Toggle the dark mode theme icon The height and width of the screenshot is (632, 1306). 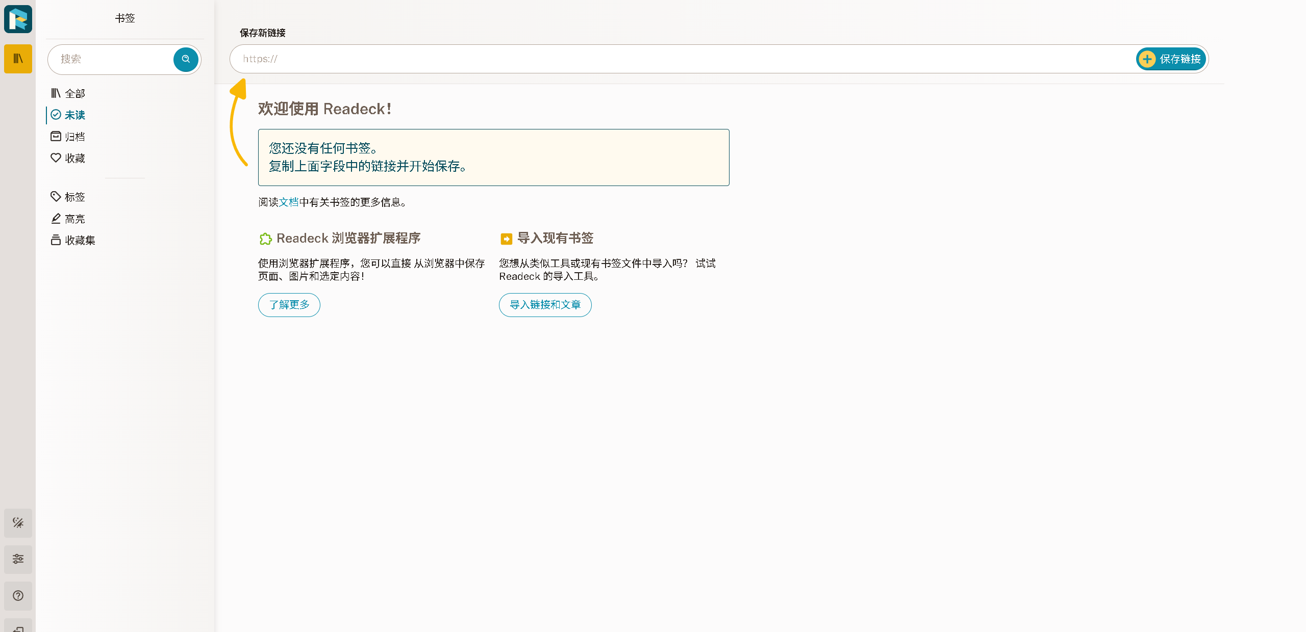coord(18,523)
